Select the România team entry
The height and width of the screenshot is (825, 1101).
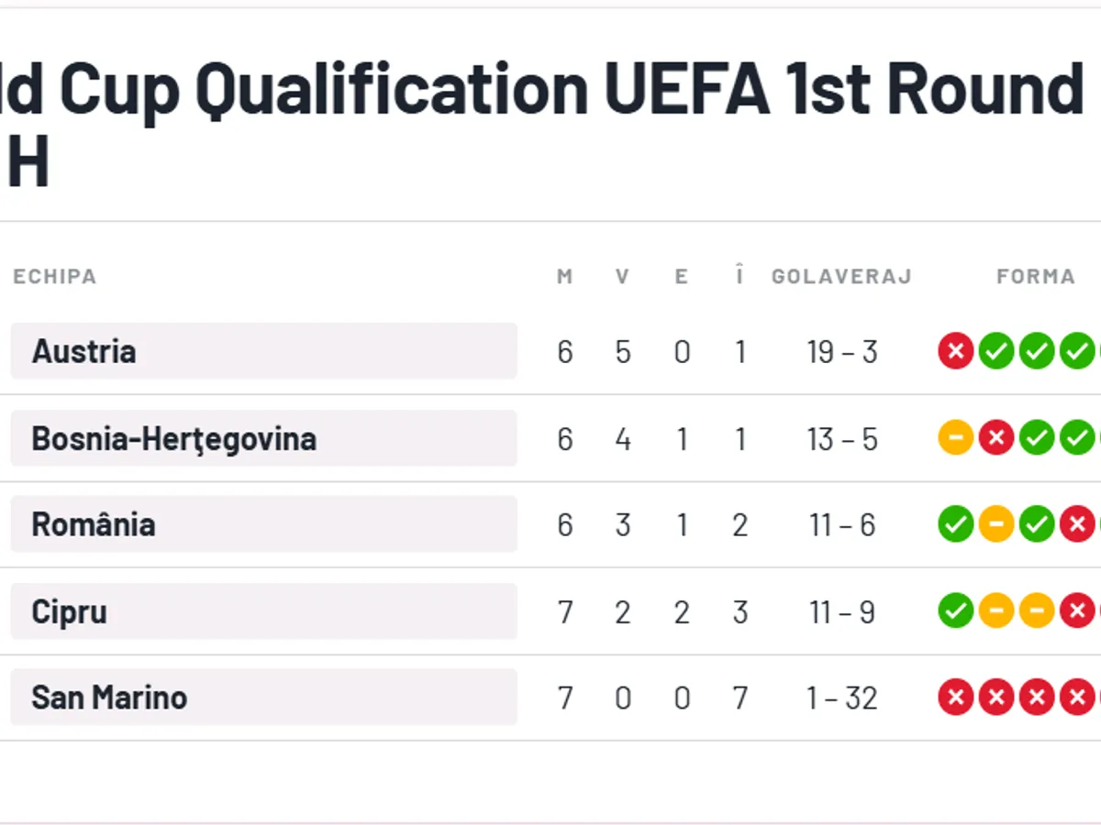(x=263, y=524)
